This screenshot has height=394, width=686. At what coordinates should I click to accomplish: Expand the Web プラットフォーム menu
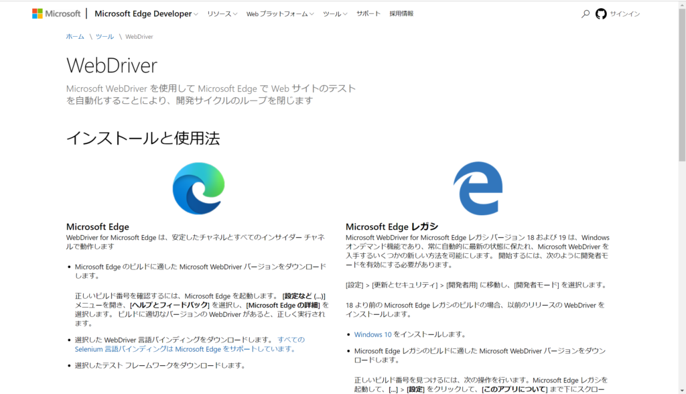pos(280,14)
